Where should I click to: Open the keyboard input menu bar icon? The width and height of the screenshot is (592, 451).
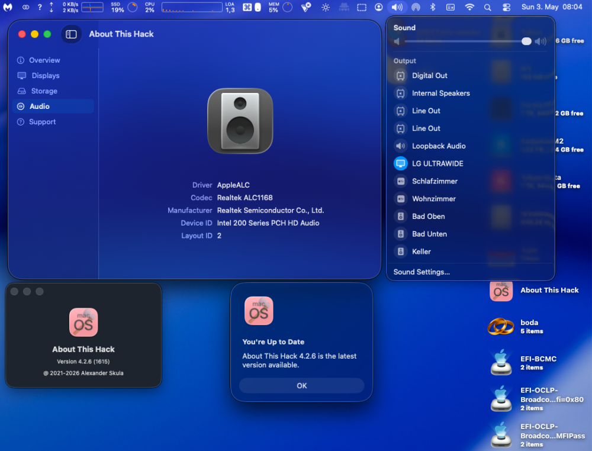click(x=451, y=7)
